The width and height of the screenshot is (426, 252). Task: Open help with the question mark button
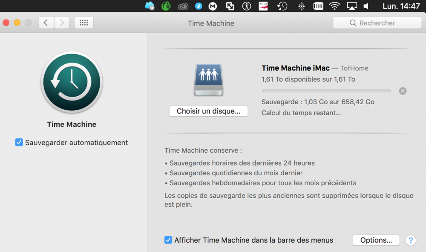click(x=411, y=241)
